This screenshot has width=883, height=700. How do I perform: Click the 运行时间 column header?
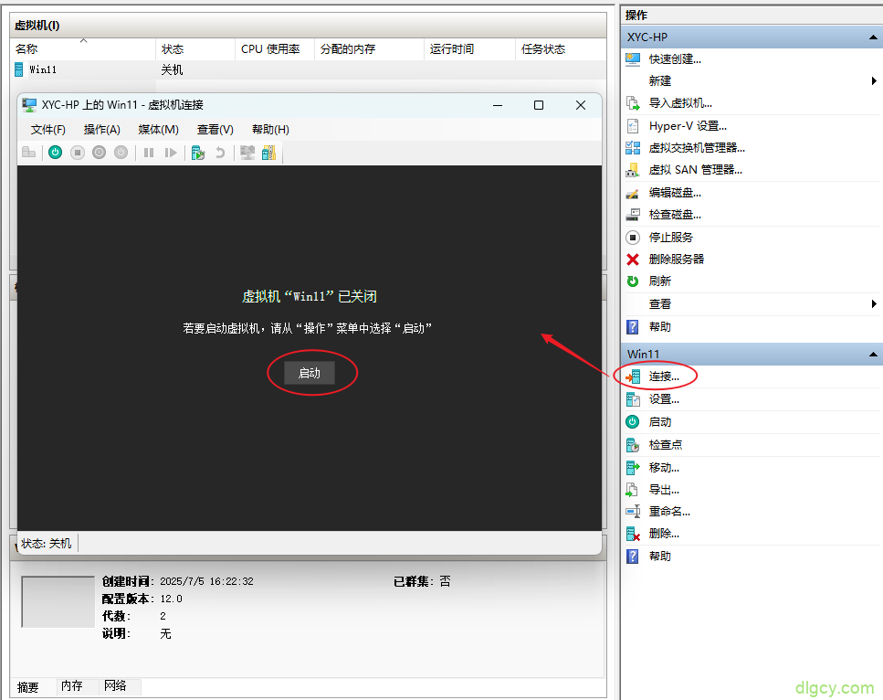(x=469, y=49)
